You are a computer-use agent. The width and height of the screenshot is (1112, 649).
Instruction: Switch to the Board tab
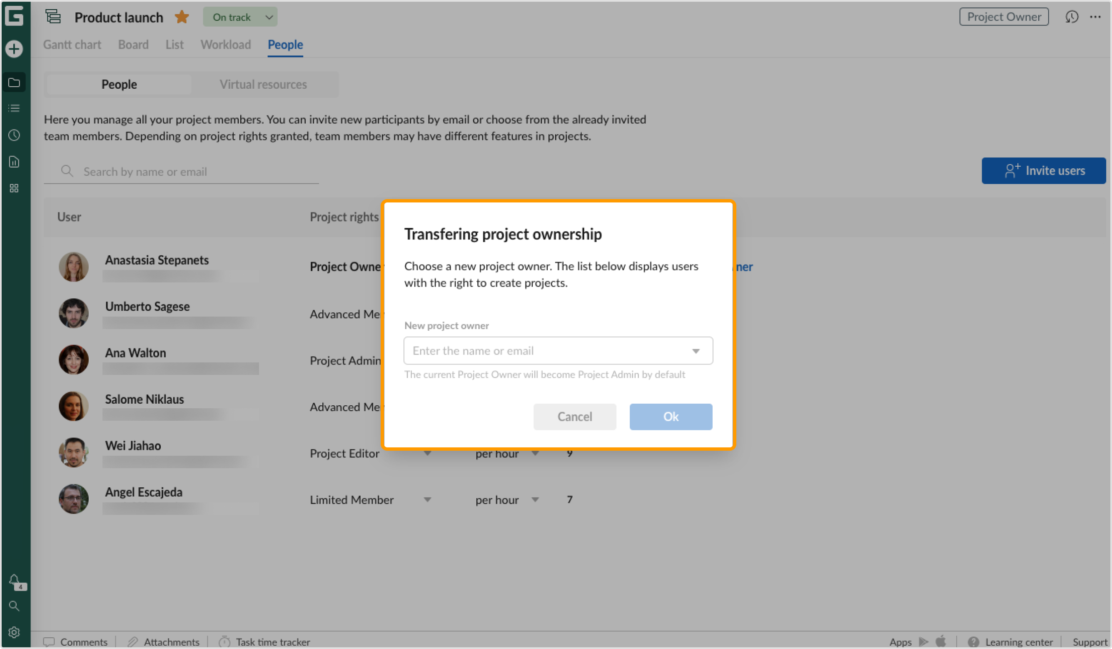click(133, 45)
